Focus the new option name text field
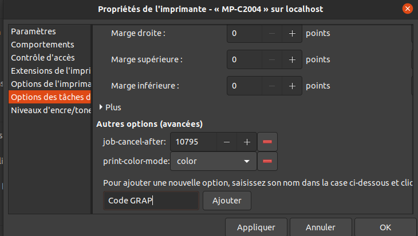 tap(151, 201)
